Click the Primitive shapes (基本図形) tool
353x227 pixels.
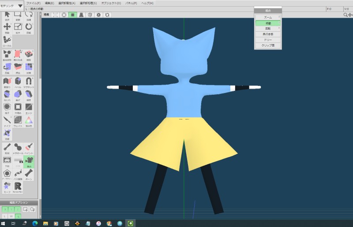7,55
